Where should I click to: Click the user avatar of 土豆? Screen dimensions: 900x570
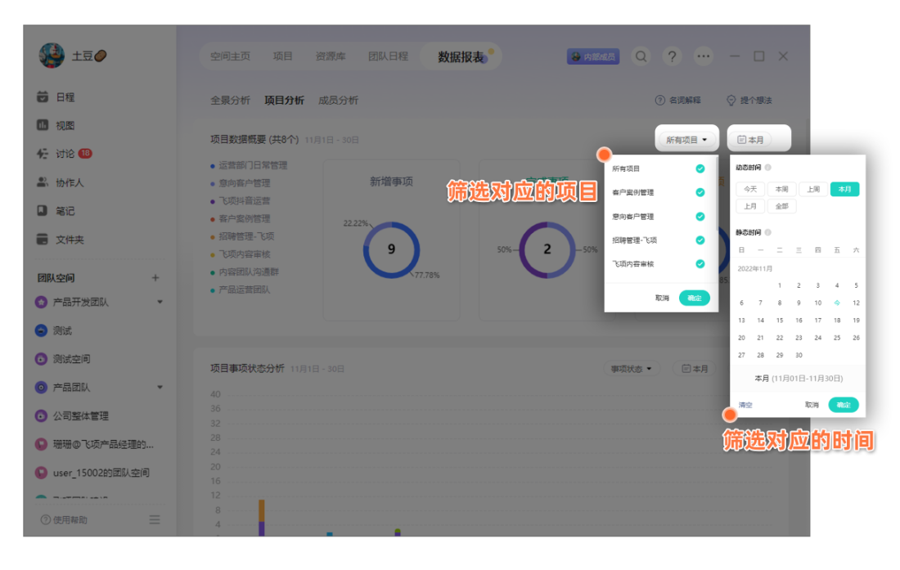pyautogui.click(x=52, y=56)
